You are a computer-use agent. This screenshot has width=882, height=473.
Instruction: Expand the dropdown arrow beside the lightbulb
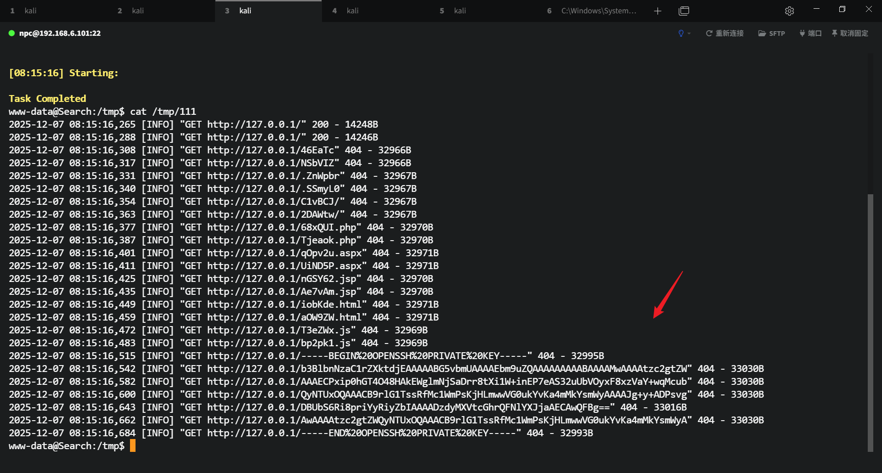[689, 34]
